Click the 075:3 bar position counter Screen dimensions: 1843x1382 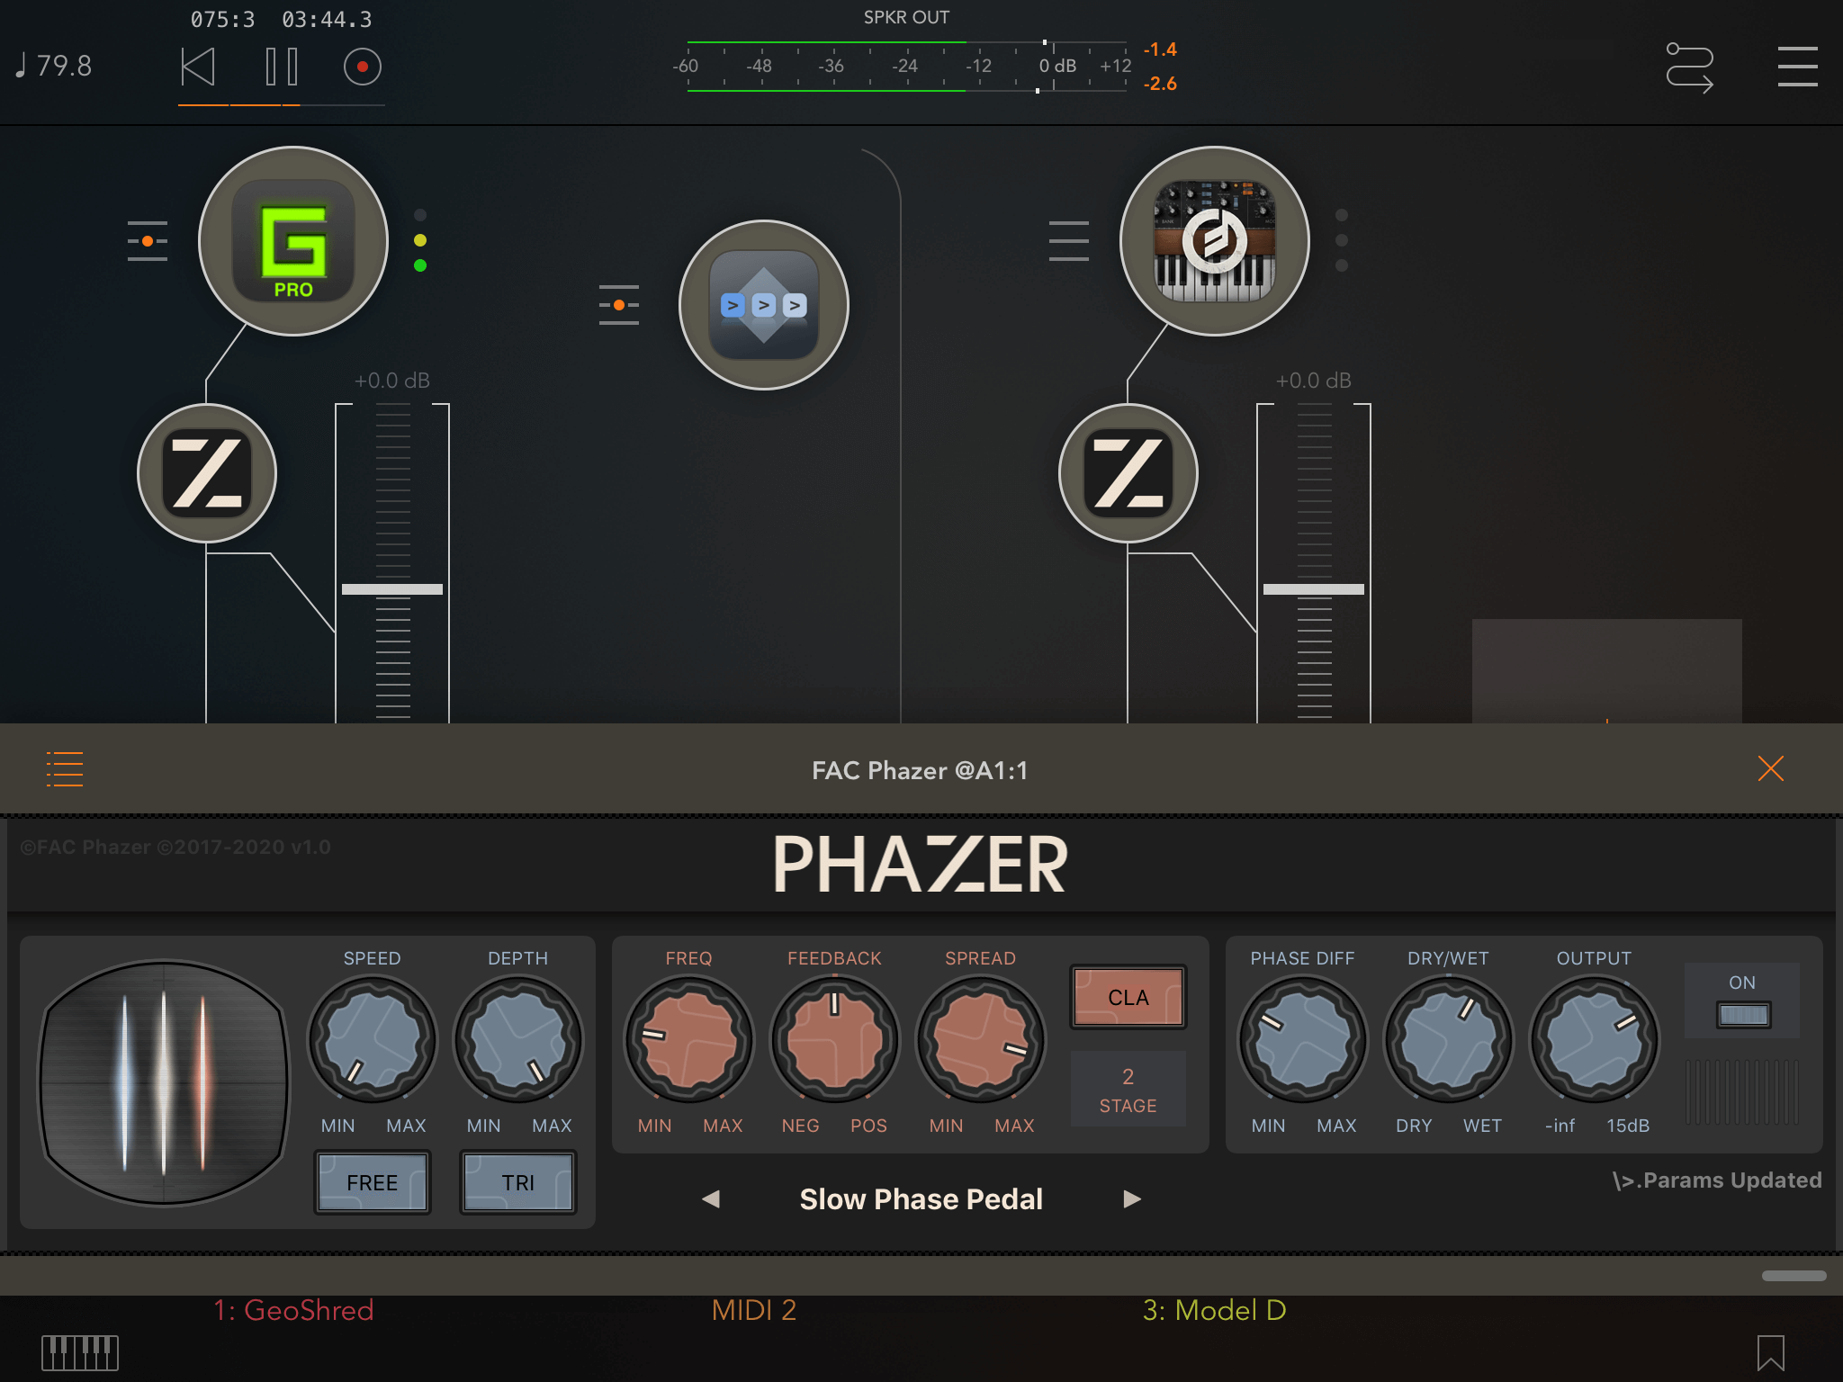(222, 19)
